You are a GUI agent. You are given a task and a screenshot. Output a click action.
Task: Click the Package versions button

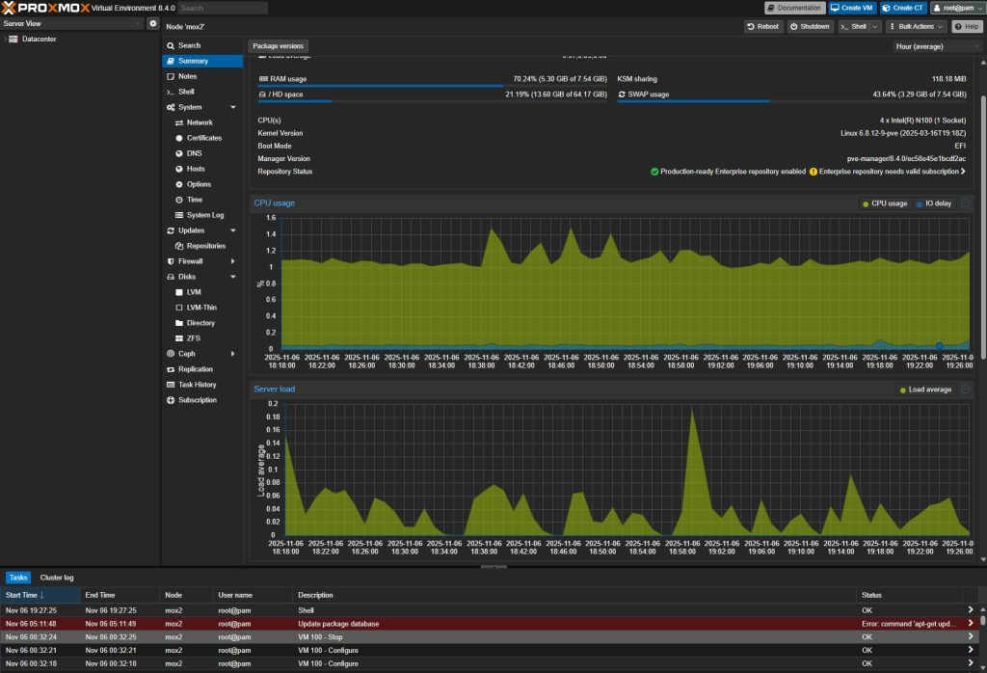click(x=278, y=45)
